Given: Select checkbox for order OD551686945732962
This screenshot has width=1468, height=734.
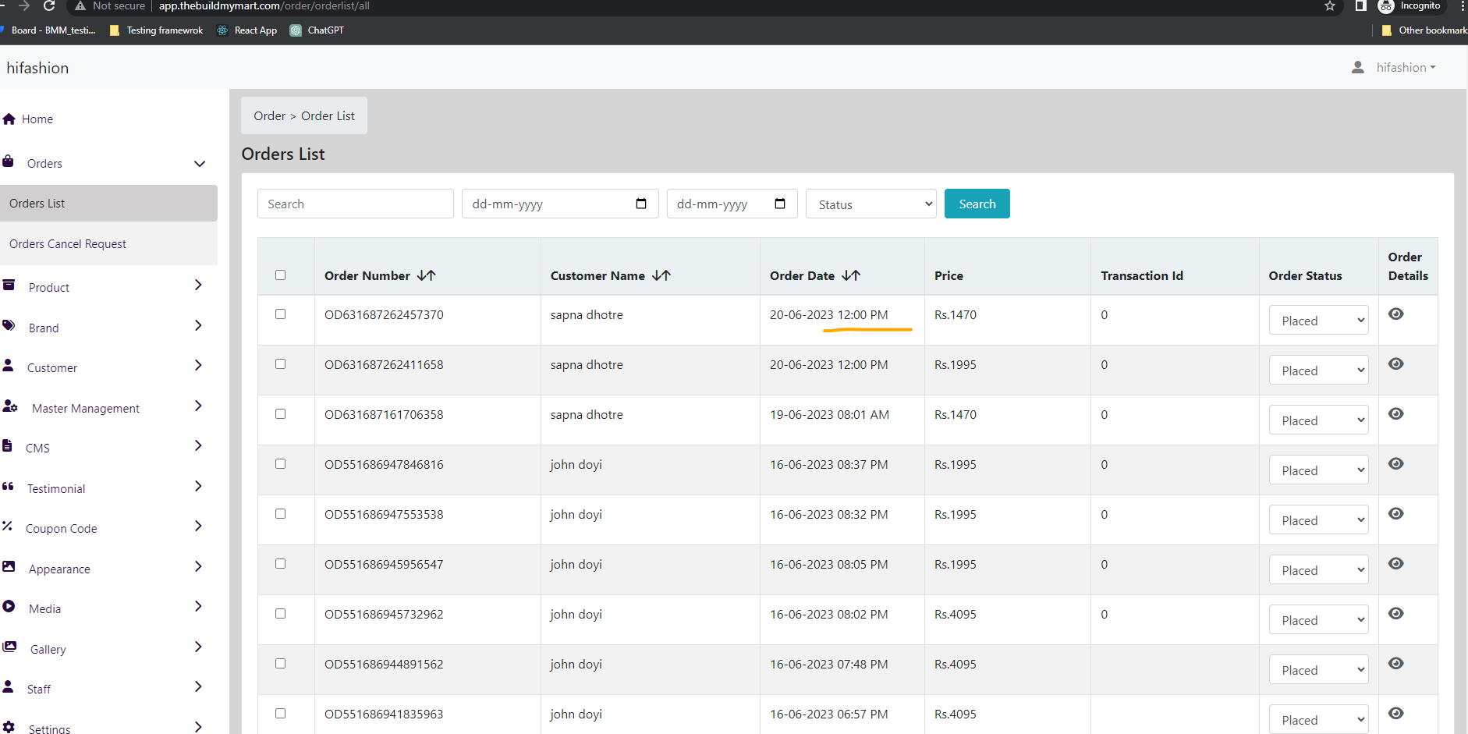Looking at the screenshot, I should pyautogui.click(x=281, y=613).
